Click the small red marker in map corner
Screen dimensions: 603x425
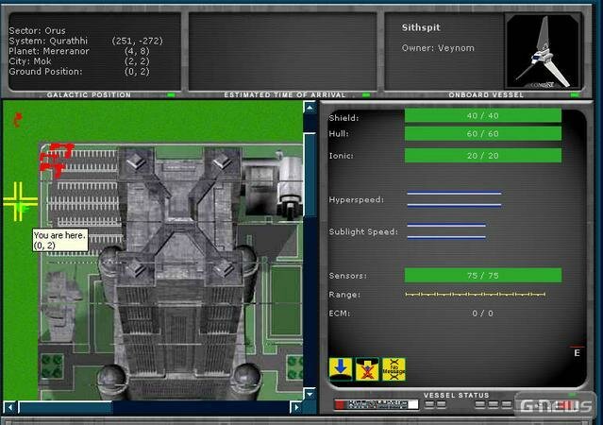16,117
